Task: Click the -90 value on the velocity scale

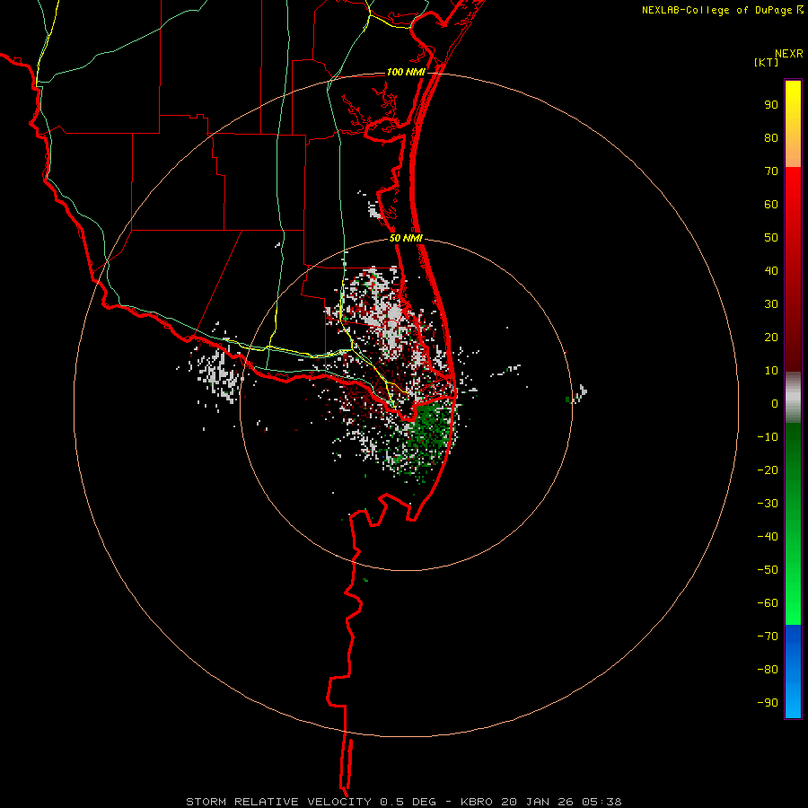Action: pos(768,703)
